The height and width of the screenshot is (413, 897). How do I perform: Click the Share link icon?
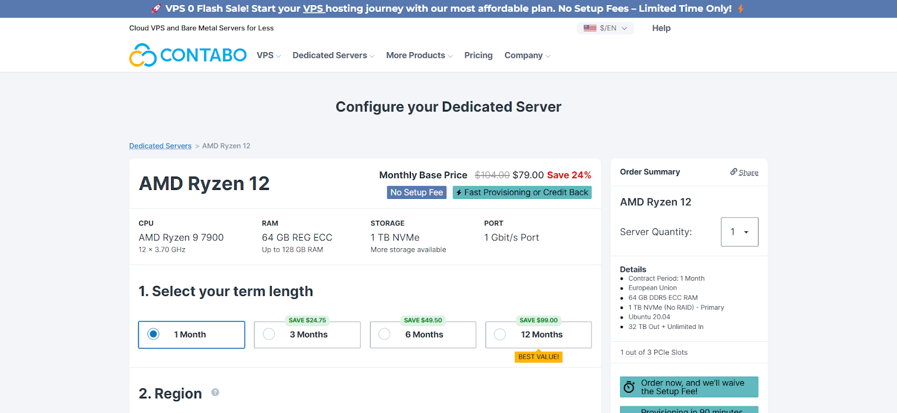click(733, 172)
